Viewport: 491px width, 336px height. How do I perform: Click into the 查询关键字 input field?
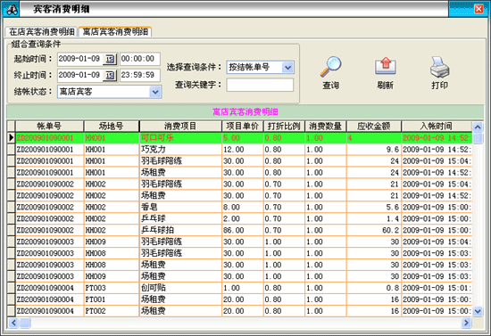[x=260, y=85]
